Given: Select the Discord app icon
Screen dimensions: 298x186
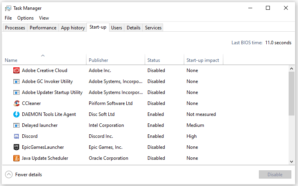Looking at the screenshot, I should tap(16, 136).
